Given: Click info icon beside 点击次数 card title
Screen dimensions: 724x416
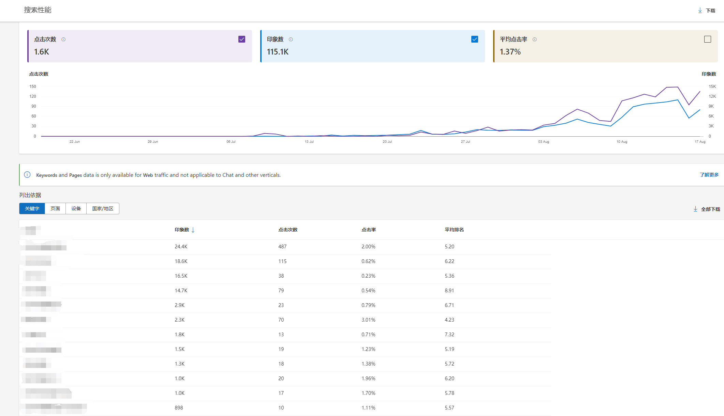Looking at the screenshot, I should pyautogui.click(x=63, y=40).
